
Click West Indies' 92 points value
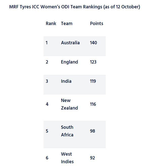92,158
